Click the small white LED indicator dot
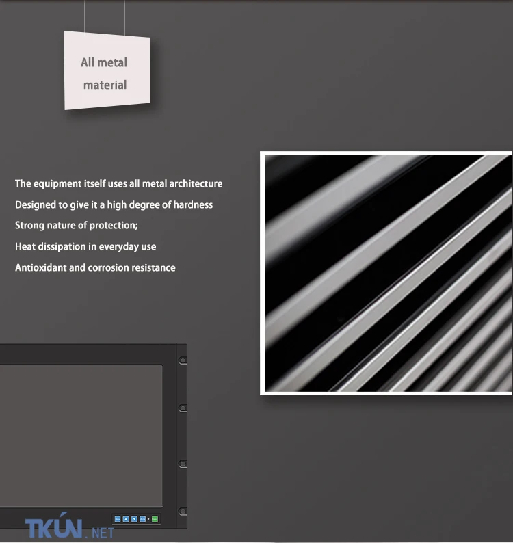This screenshot has width=513, height=543. 148,519
